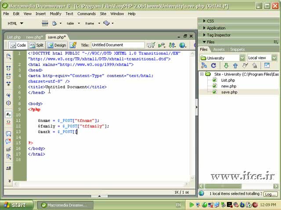
Task: Open the Site menu
Action: click(x=103, y=14)
